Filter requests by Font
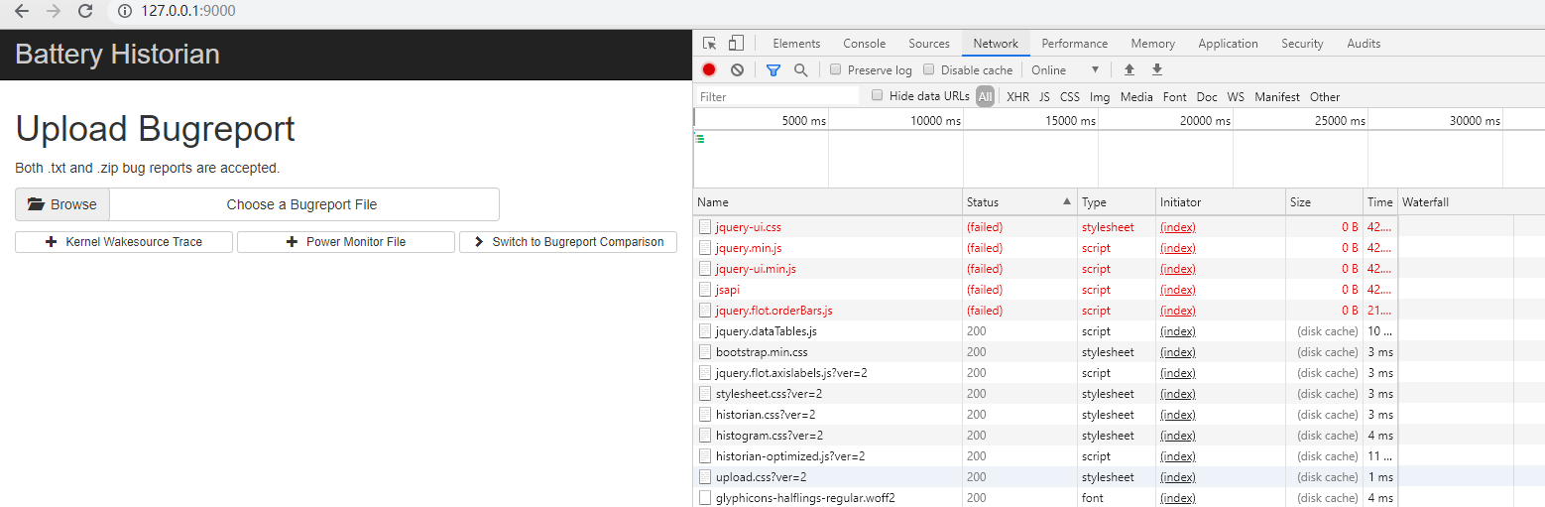Image resolution: width=1545 pixels, height=507 pixels. (x=1175, y=97)
